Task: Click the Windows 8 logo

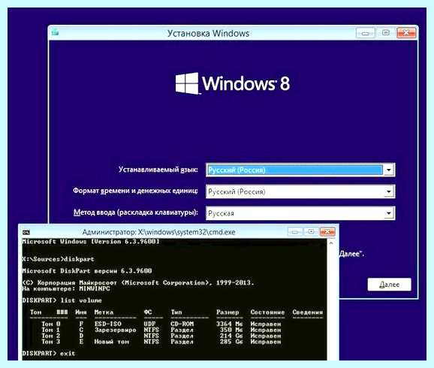Action: 233,83
